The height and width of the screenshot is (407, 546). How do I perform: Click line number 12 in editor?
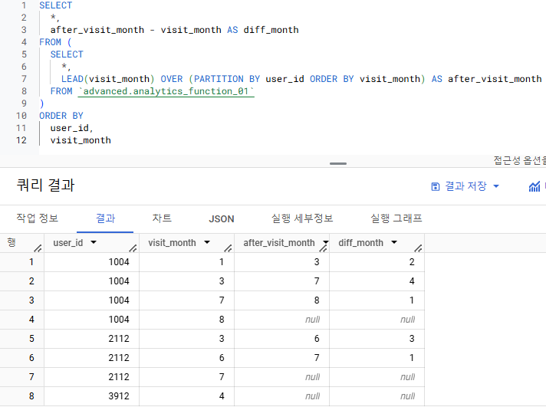21,140
